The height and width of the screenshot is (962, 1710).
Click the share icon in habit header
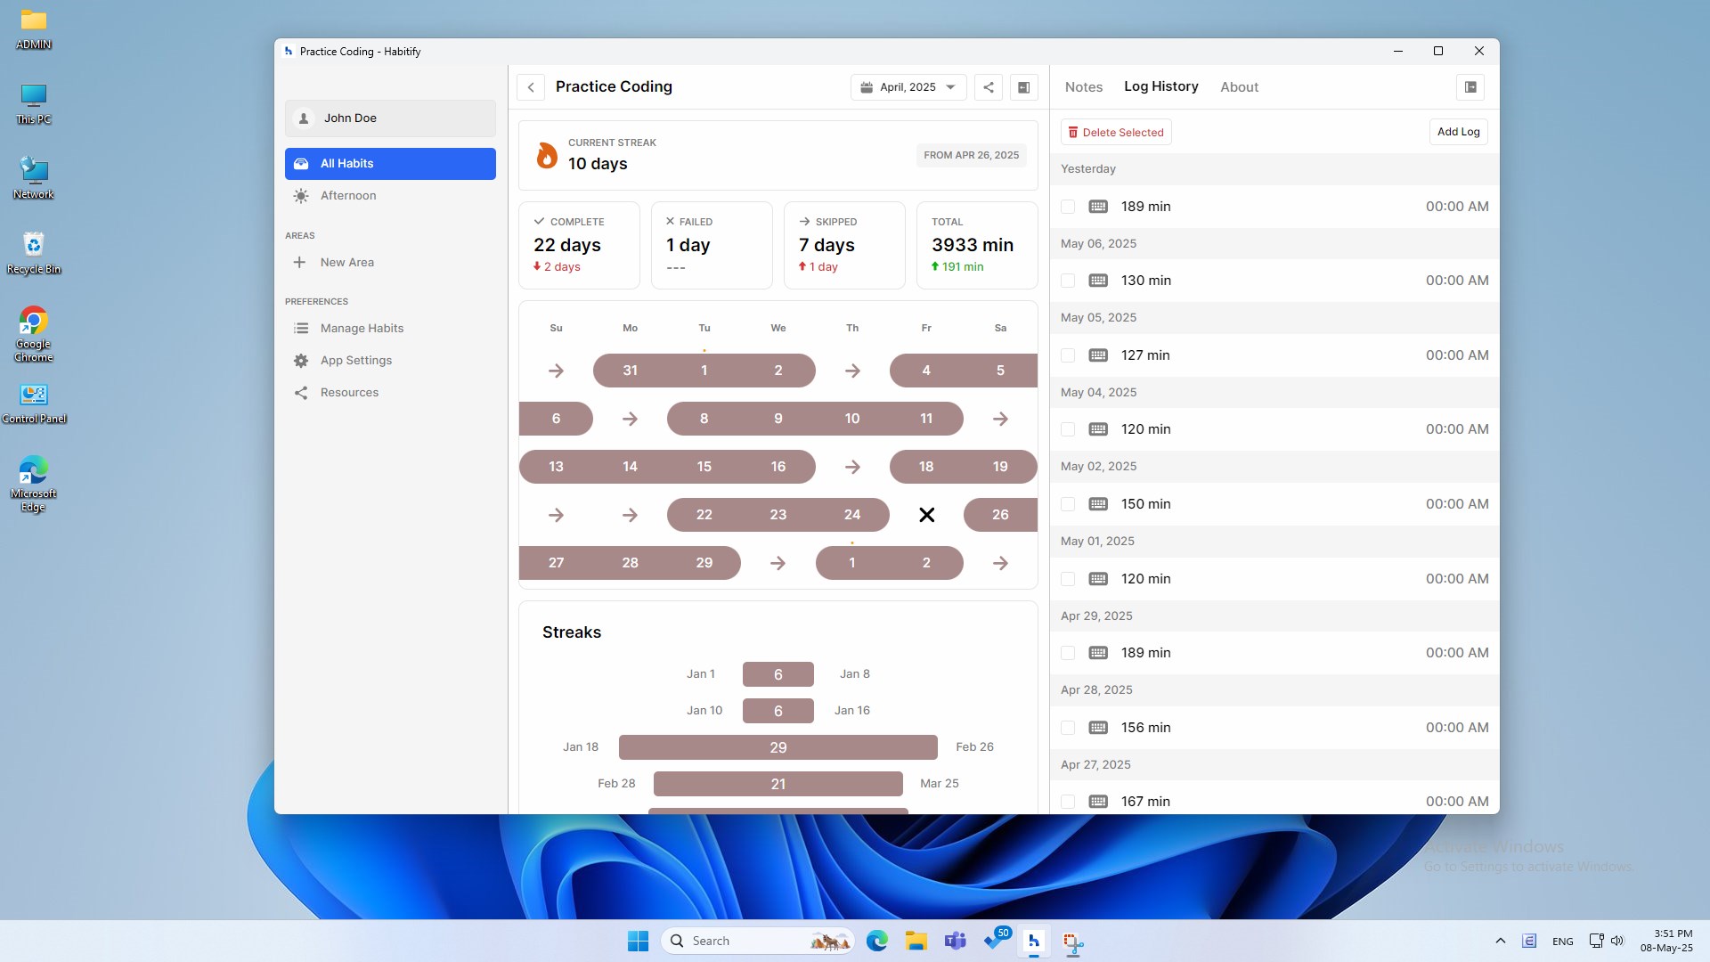pyautogui.click(x=989, y=87)
